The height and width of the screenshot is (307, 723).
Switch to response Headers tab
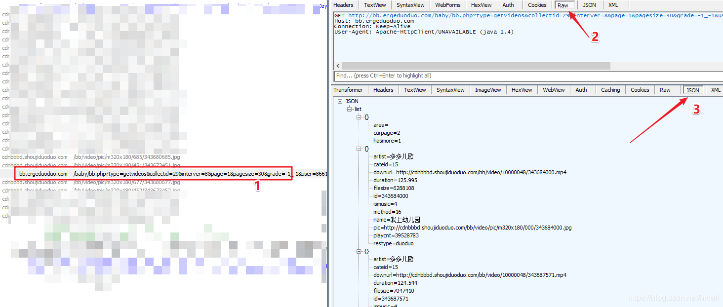383,90
